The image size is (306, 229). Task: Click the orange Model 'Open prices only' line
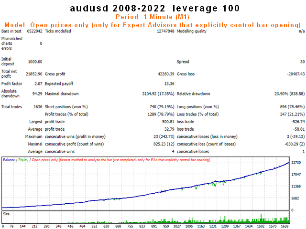point(153,25)
